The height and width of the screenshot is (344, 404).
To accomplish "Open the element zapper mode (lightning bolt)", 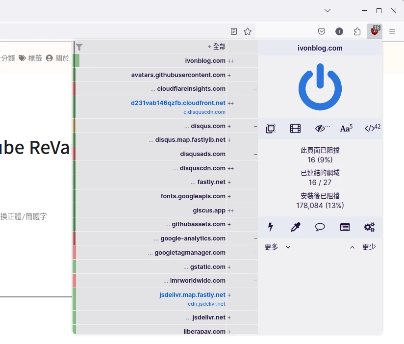I will tap(270, 227).
